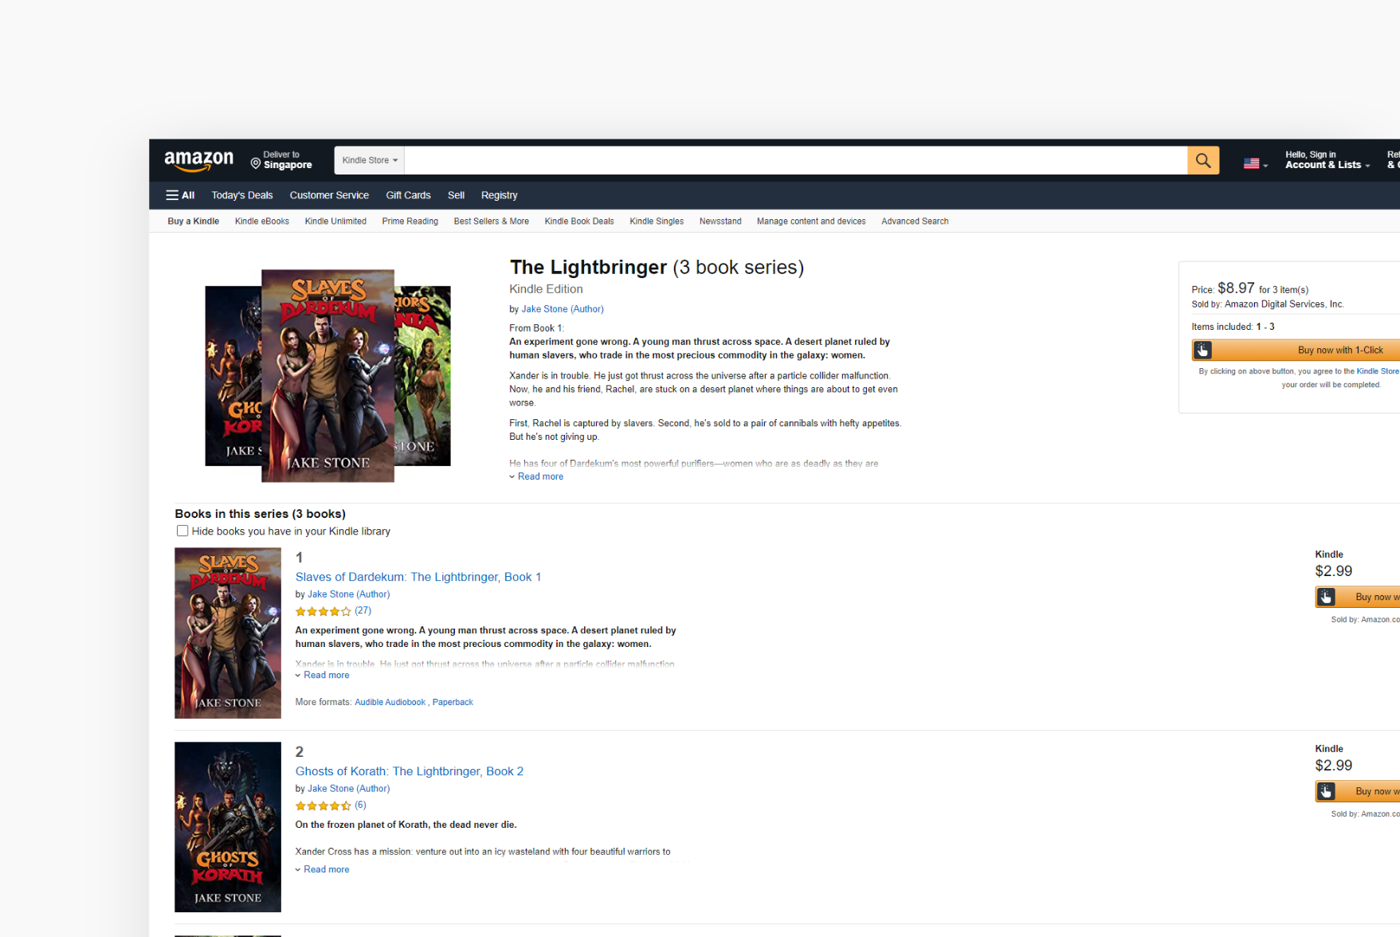Screen dimensions: 1400x937
Task: Open the (6) reviews link for Book 2
Action: [360, 806]
